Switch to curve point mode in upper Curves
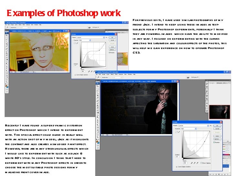Image resolution: width=235 pixels, height=176 pixels. point(75,43)
